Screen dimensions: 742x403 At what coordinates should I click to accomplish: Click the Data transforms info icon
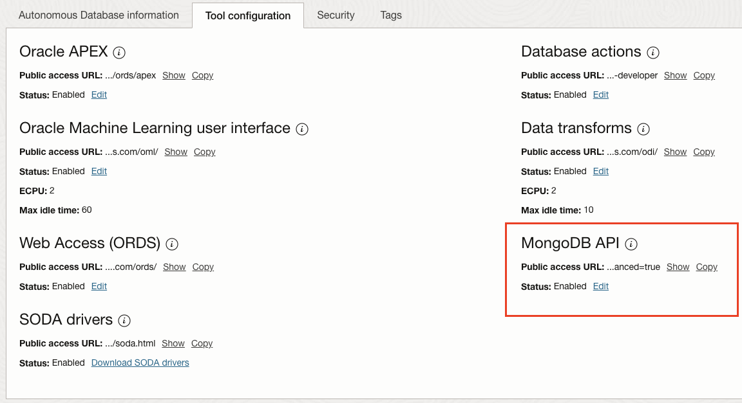(x=643, y=129)
